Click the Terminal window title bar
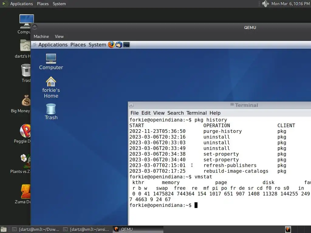311x233 pixels. coord(219,105)
